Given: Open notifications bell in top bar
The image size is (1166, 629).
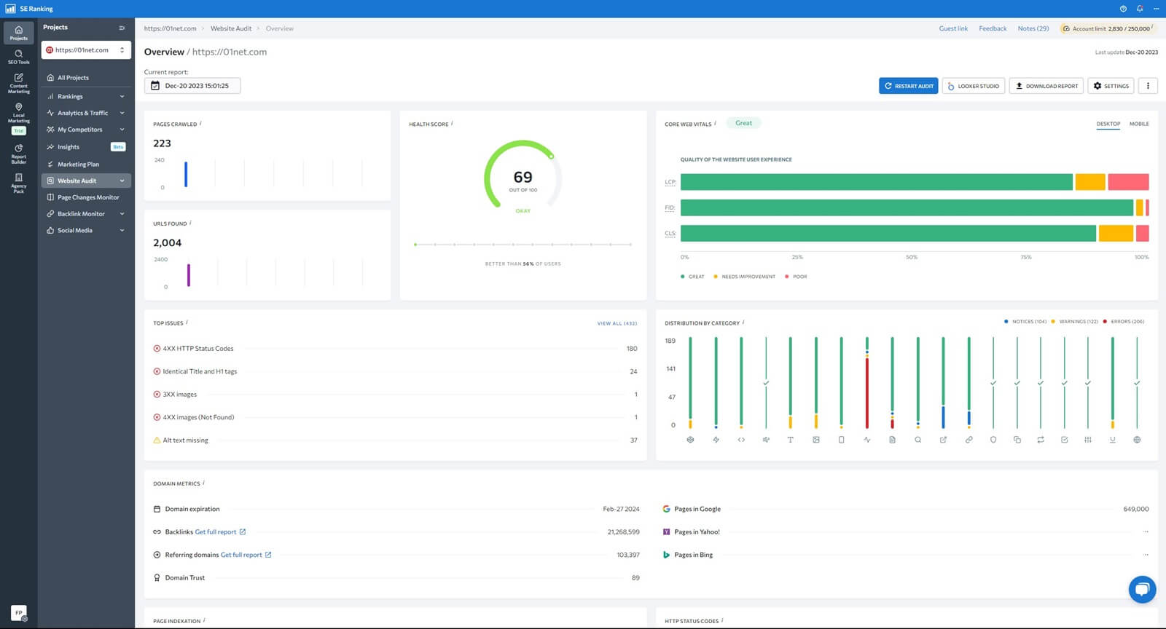Looking at the screenshot, I should pyautogui.click(x=1140, y=9).
